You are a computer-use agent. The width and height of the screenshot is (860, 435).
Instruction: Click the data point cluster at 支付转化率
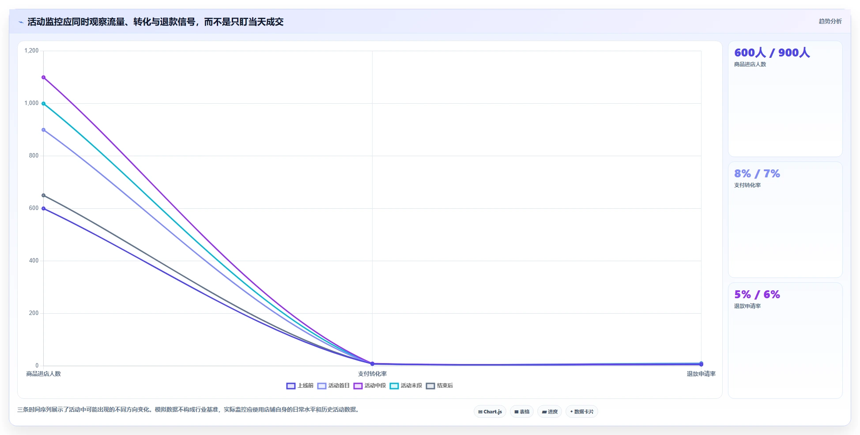click(372, 364)
